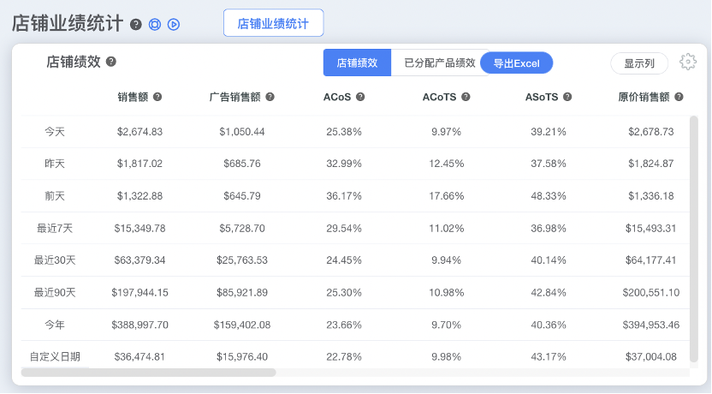Click the help icon next to ACoTS column
Viewport: 712px width, 394px height.
[466, 97]
